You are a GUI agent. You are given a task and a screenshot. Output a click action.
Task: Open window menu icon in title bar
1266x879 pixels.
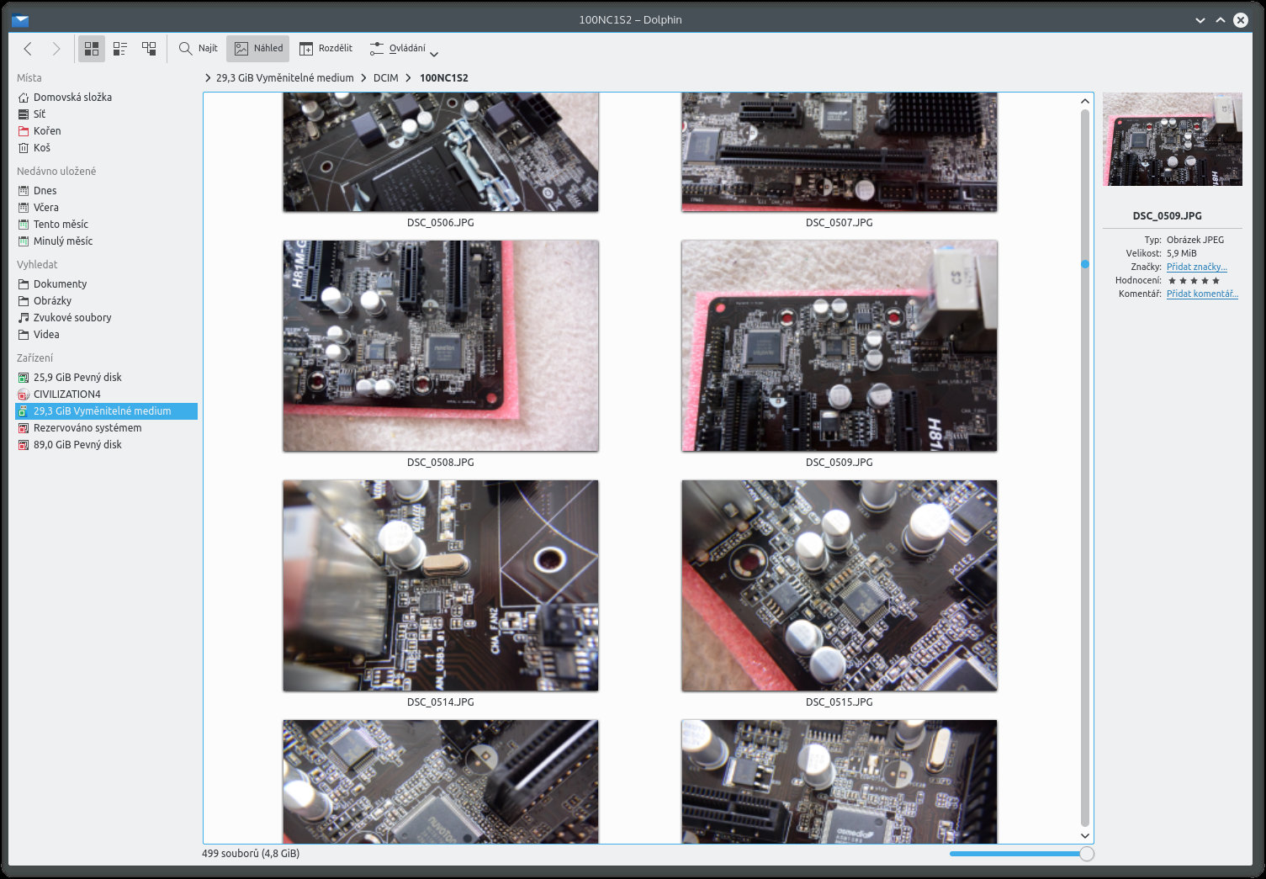pyautogui.click(x=20, y=20)
